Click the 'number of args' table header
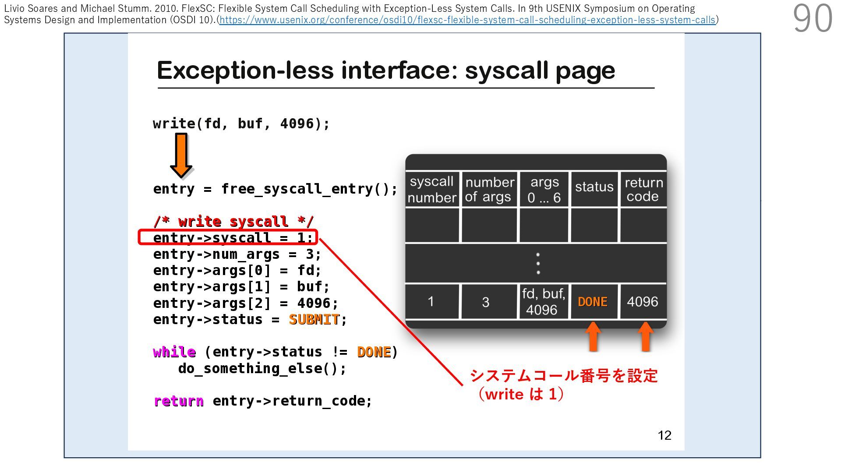Viewport: 841px width, 473px height. [489, 189]
